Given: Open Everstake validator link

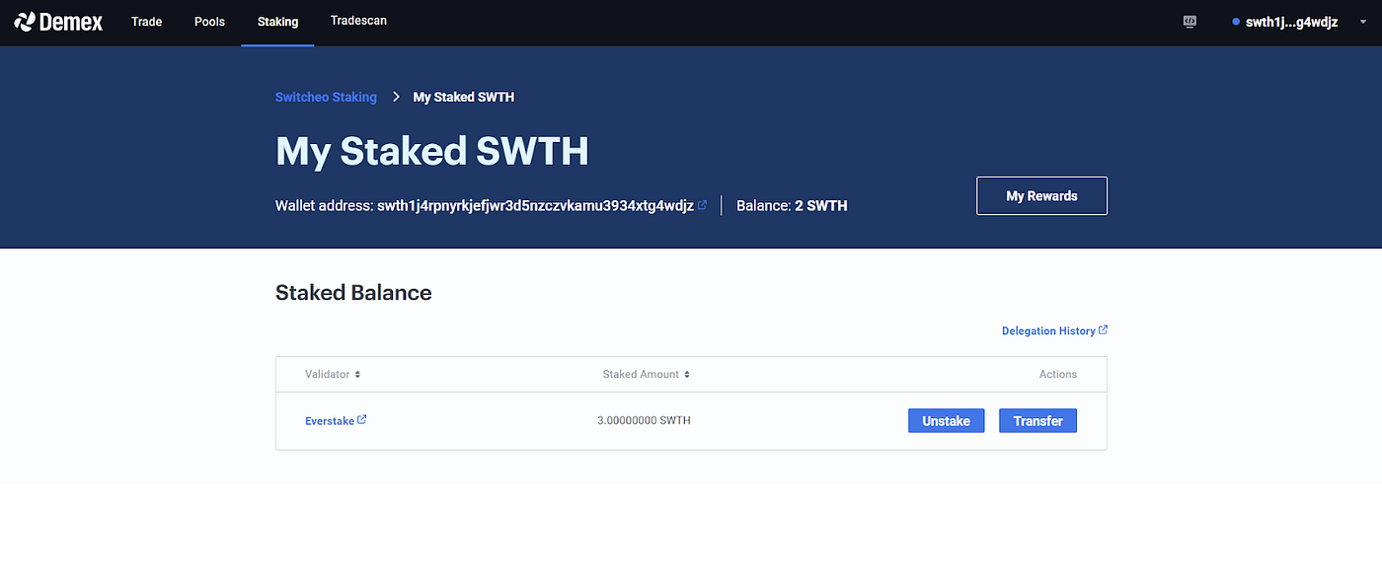Looking at the screenshot, I should pyautogui.click(x=330, y=421).
